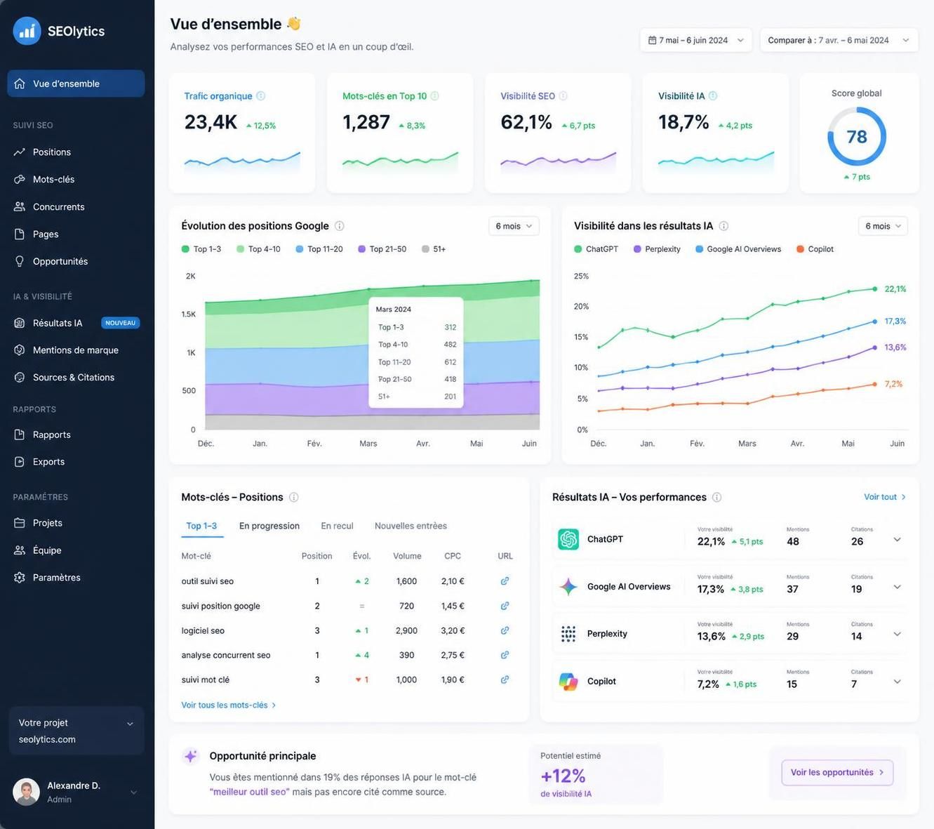Expand the Google AI Overviews row

[897, 587]
